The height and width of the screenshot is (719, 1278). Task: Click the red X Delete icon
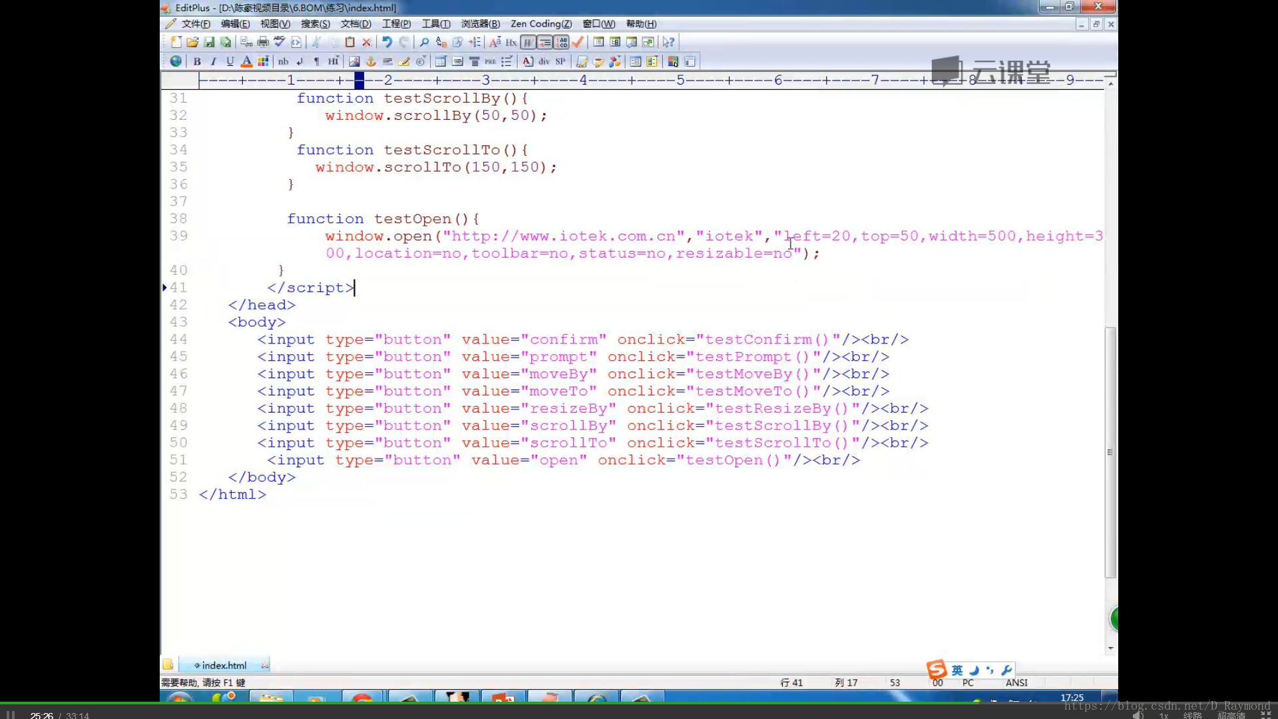366,42
